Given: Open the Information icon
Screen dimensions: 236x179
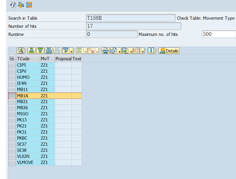Looking at the screenshot, I should click(x=151, y=50).
